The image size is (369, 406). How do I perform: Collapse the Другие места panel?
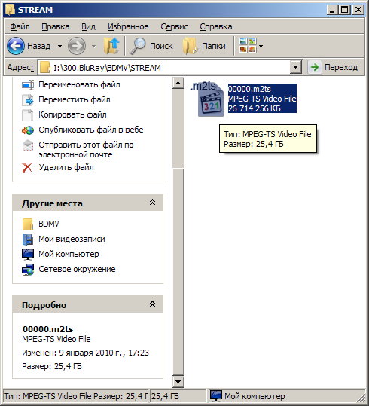coord(152,203)
